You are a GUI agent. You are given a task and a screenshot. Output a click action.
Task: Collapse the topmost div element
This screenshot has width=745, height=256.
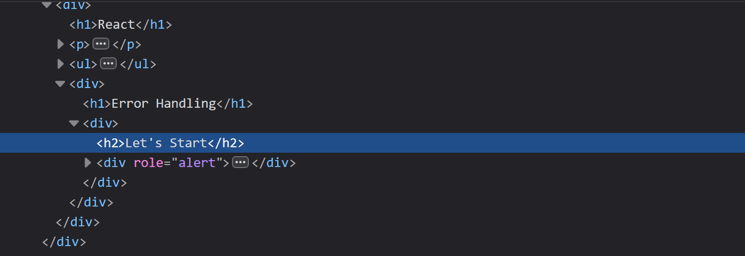coord(47,6)
